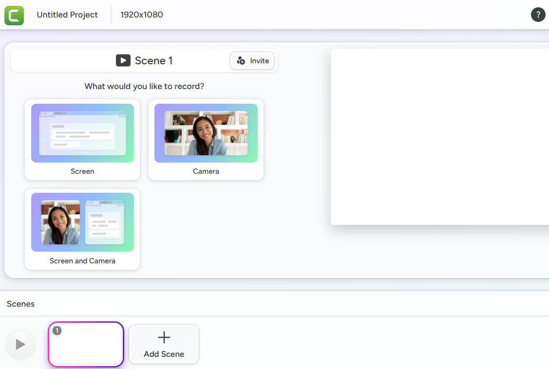This screenshot has height=369, width=549.
Task: Open the help question mark icon
Action: pyautogui.click(x=538, y=15)
